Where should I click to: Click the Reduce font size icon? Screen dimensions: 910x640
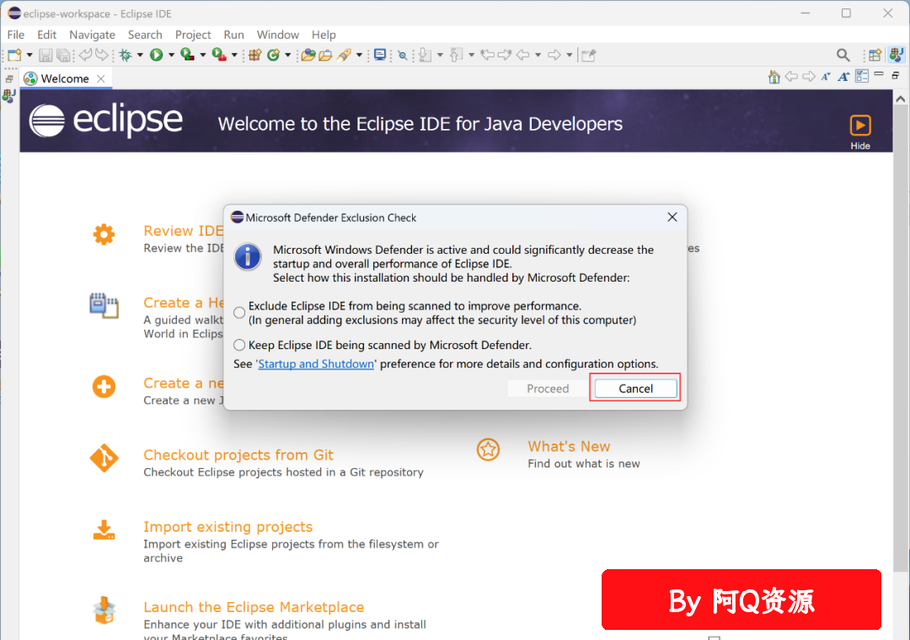point(825,77)
